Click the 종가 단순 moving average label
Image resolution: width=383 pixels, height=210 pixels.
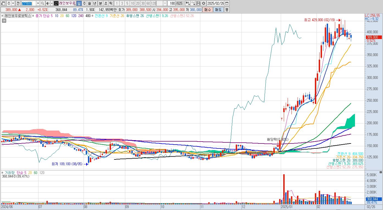point(42,16)
